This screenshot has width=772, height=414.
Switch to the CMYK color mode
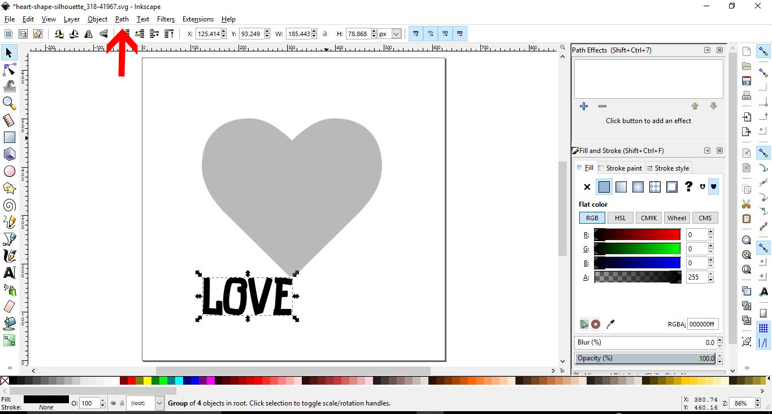(648, 217)
